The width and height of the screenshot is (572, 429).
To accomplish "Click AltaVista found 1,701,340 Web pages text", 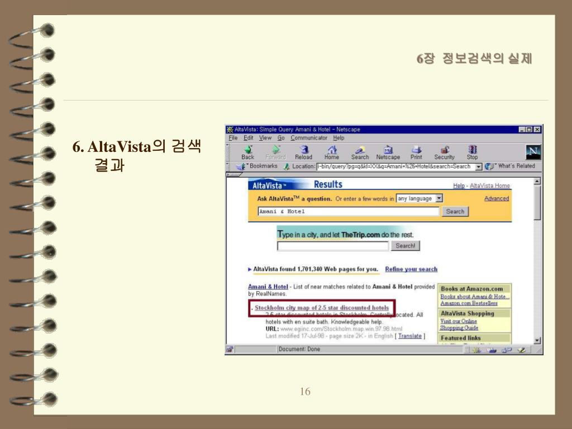I will [x=316, y=269].
